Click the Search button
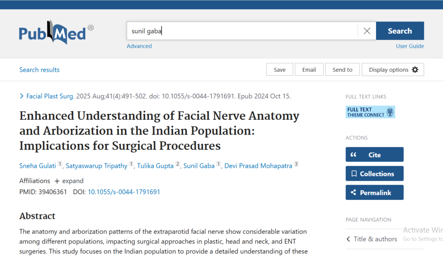Screen dimensions: 443x256 [x=399, y=31]
